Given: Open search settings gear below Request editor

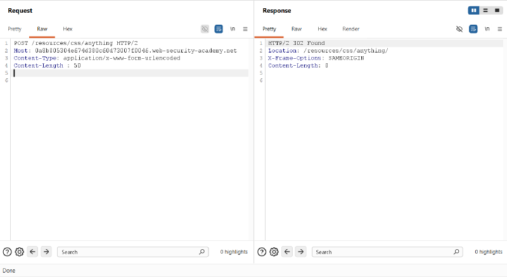Looking at the screenshot, I should click(x=20, y=252).
